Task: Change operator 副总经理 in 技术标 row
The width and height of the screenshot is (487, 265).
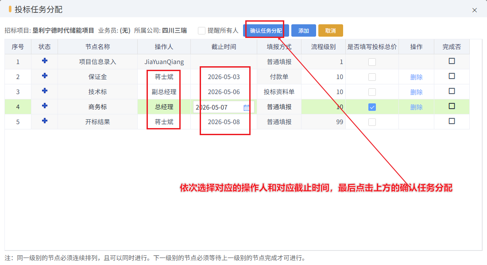Action: coord(164,92)
